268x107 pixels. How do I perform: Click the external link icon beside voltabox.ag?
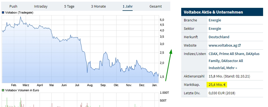coord(239,45)
